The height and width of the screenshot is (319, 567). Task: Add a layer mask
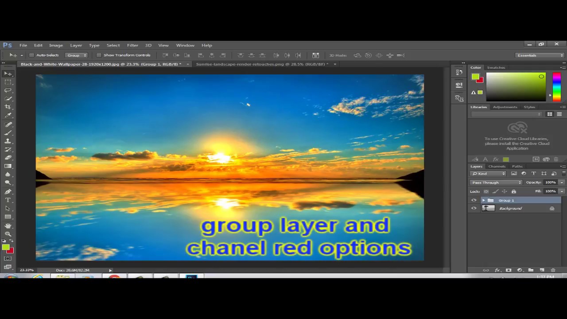[x=509, y=270]
